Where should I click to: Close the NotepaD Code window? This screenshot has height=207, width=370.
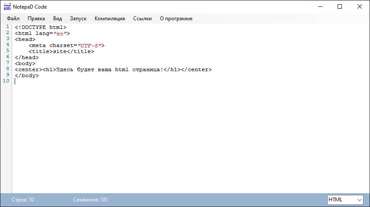coord(360,7)
